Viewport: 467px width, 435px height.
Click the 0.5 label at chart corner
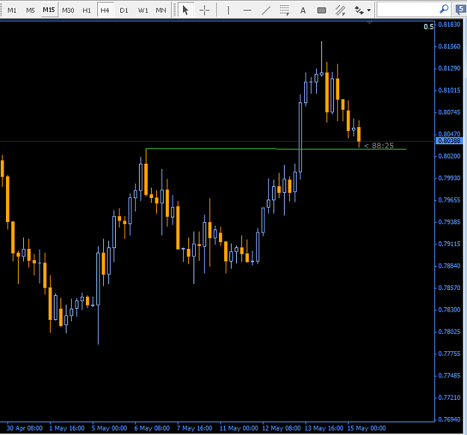pos(428,27)
